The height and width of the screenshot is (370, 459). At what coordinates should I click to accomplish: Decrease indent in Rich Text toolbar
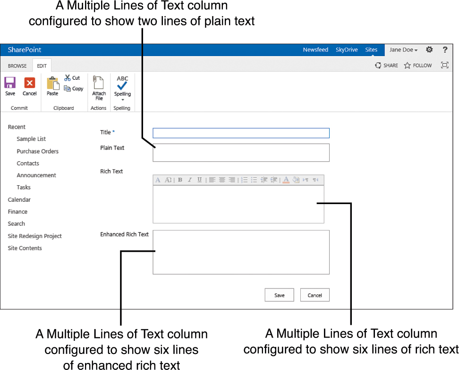(x=264, y=180)
